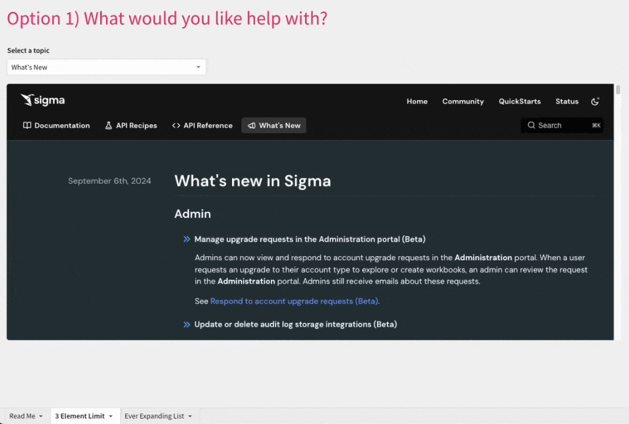This screenshot has width=629, height=424.
Task: Expand the audit log storage entry chevron
Action: [x=187, y=324]
